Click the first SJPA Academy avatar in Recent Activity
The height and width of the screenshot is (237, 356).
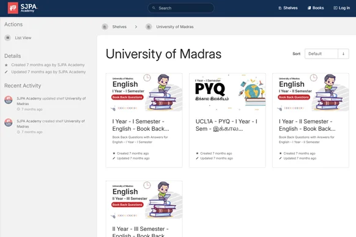(x=9, y=100)
